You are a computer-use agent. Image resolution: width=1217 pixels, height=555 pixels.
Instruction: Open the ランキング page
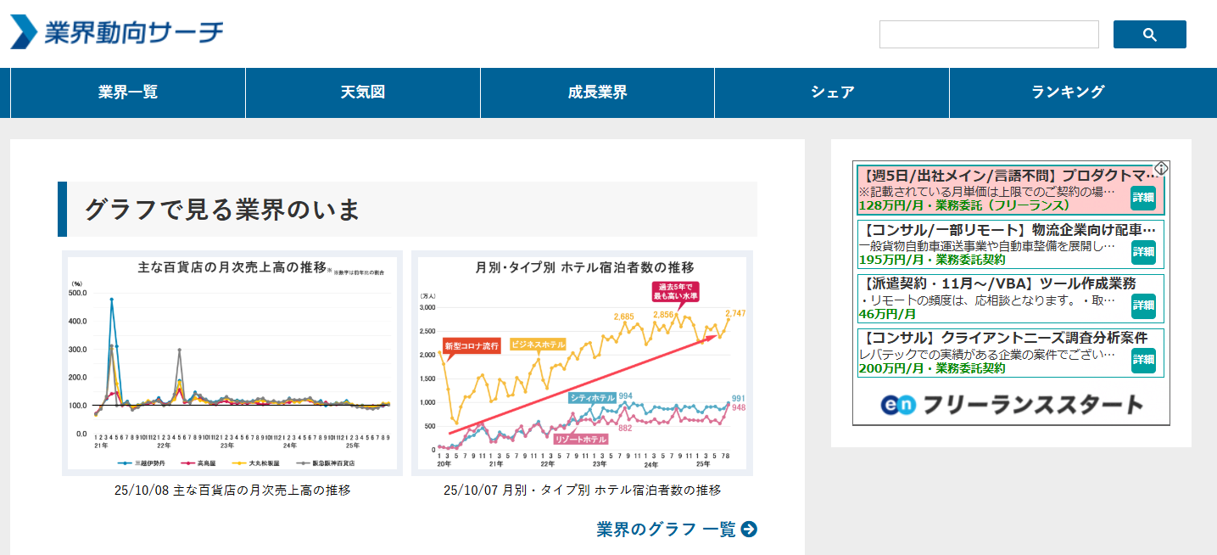click(1067, 92)
